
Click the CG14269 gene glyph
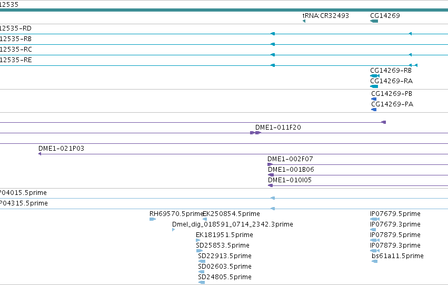(374, 21)
